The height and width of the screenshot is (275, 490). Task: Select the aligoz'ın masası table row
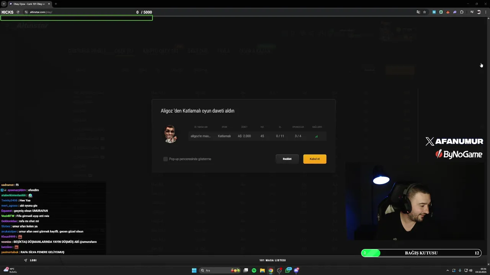pos(257,136)
